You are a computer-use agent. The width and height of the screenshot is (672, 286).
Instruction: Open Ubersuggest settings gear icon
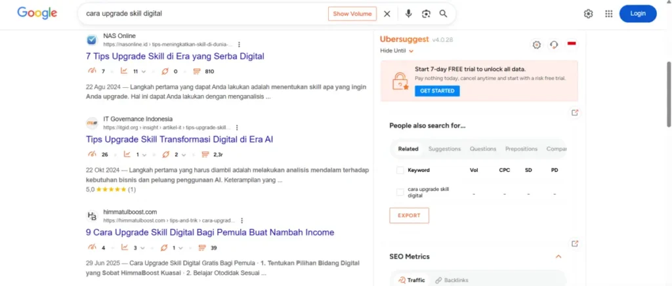(x=537, y=45)
